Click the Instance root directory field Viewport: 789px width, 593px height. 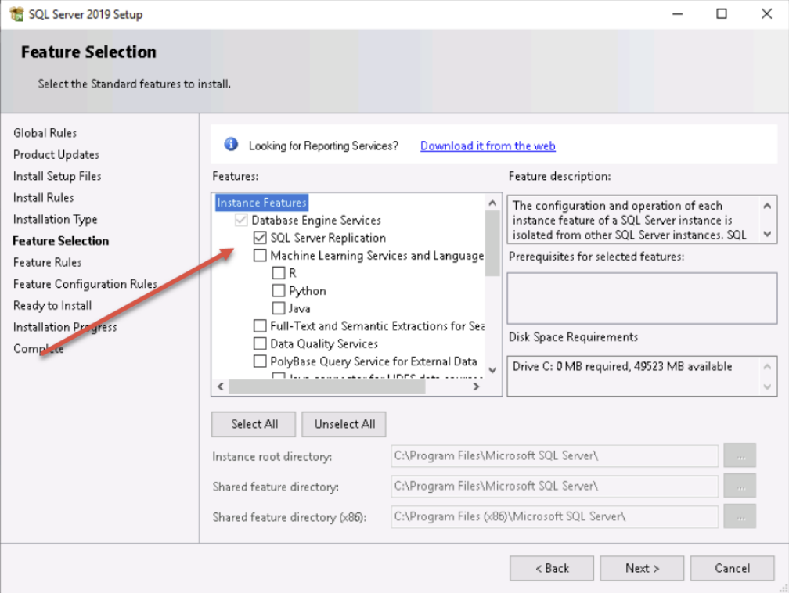click(554, 455)
